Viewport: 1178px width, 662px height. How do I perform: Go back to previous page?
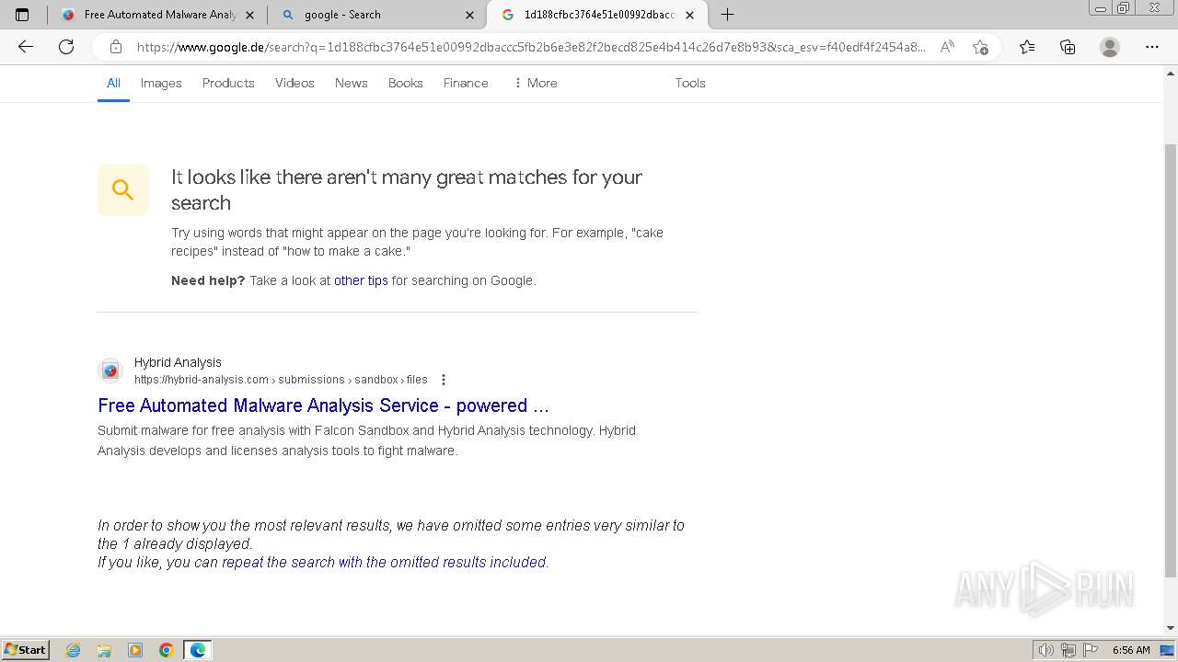pos(26,47)
